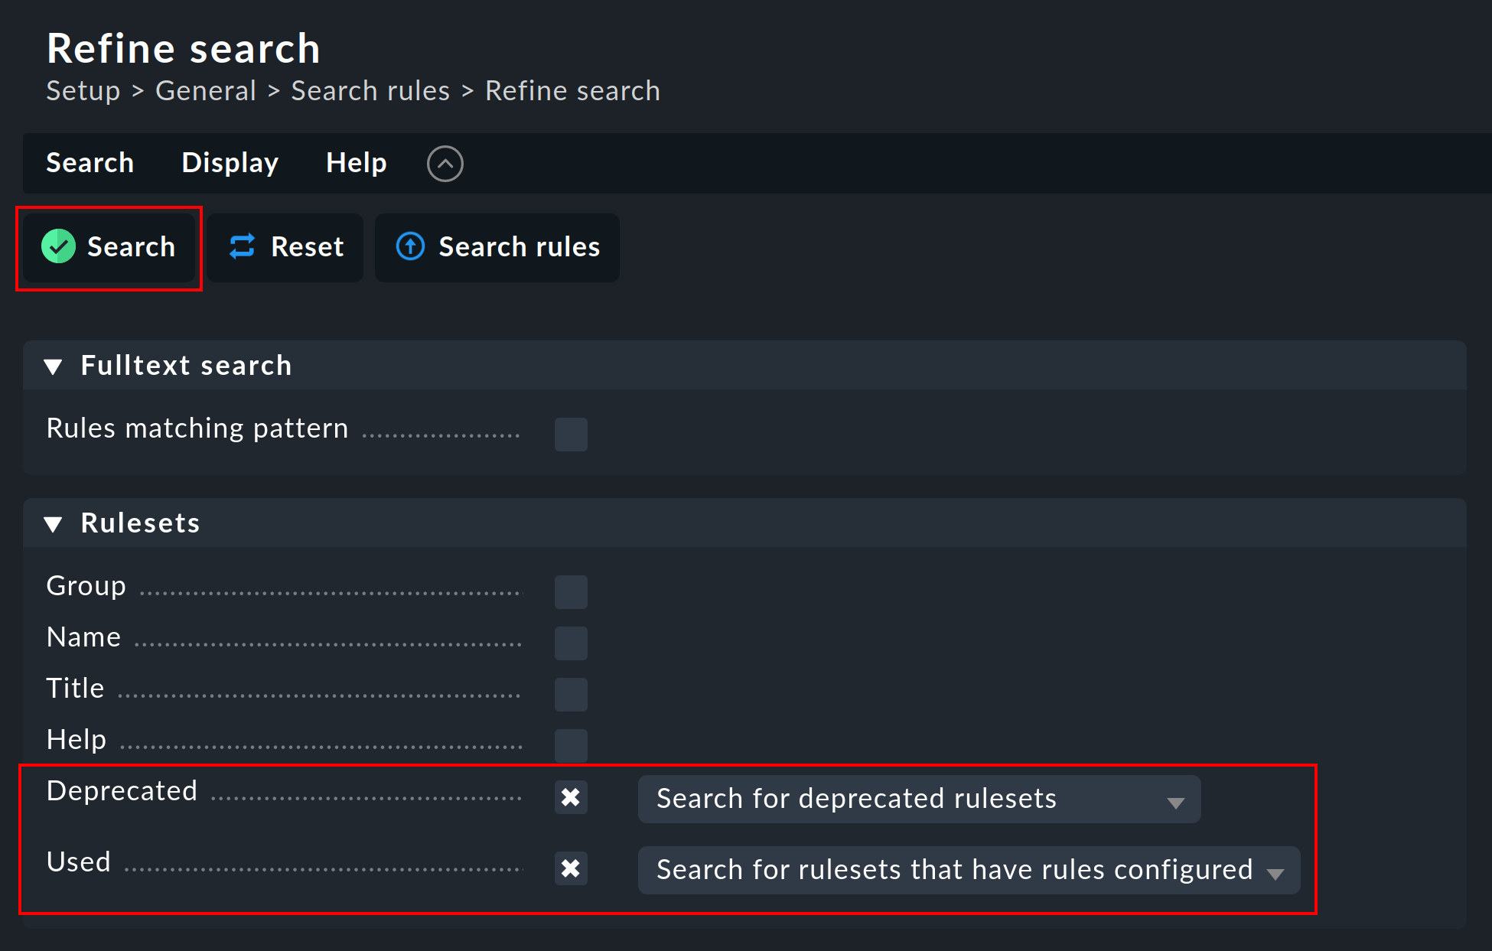The width and height of the screenshot is (1492, 951).
Task: Open the Help menu
Action: 357,162
